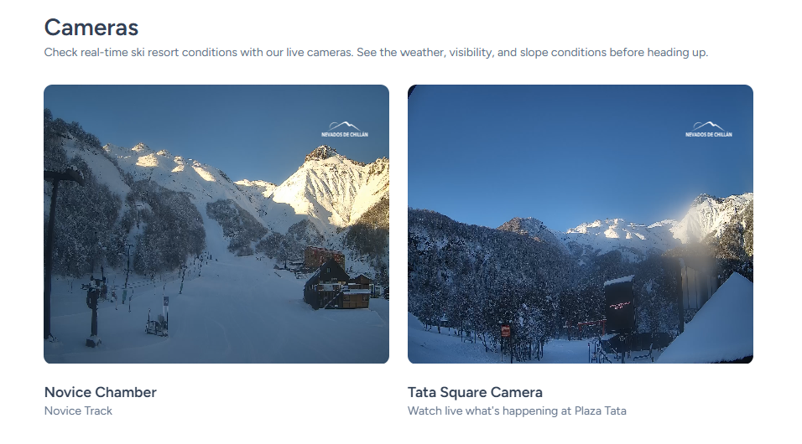This screenshot has width=802, height=444.
Task: Select the Novice Chamber title
Action: [x=101, y=392]
